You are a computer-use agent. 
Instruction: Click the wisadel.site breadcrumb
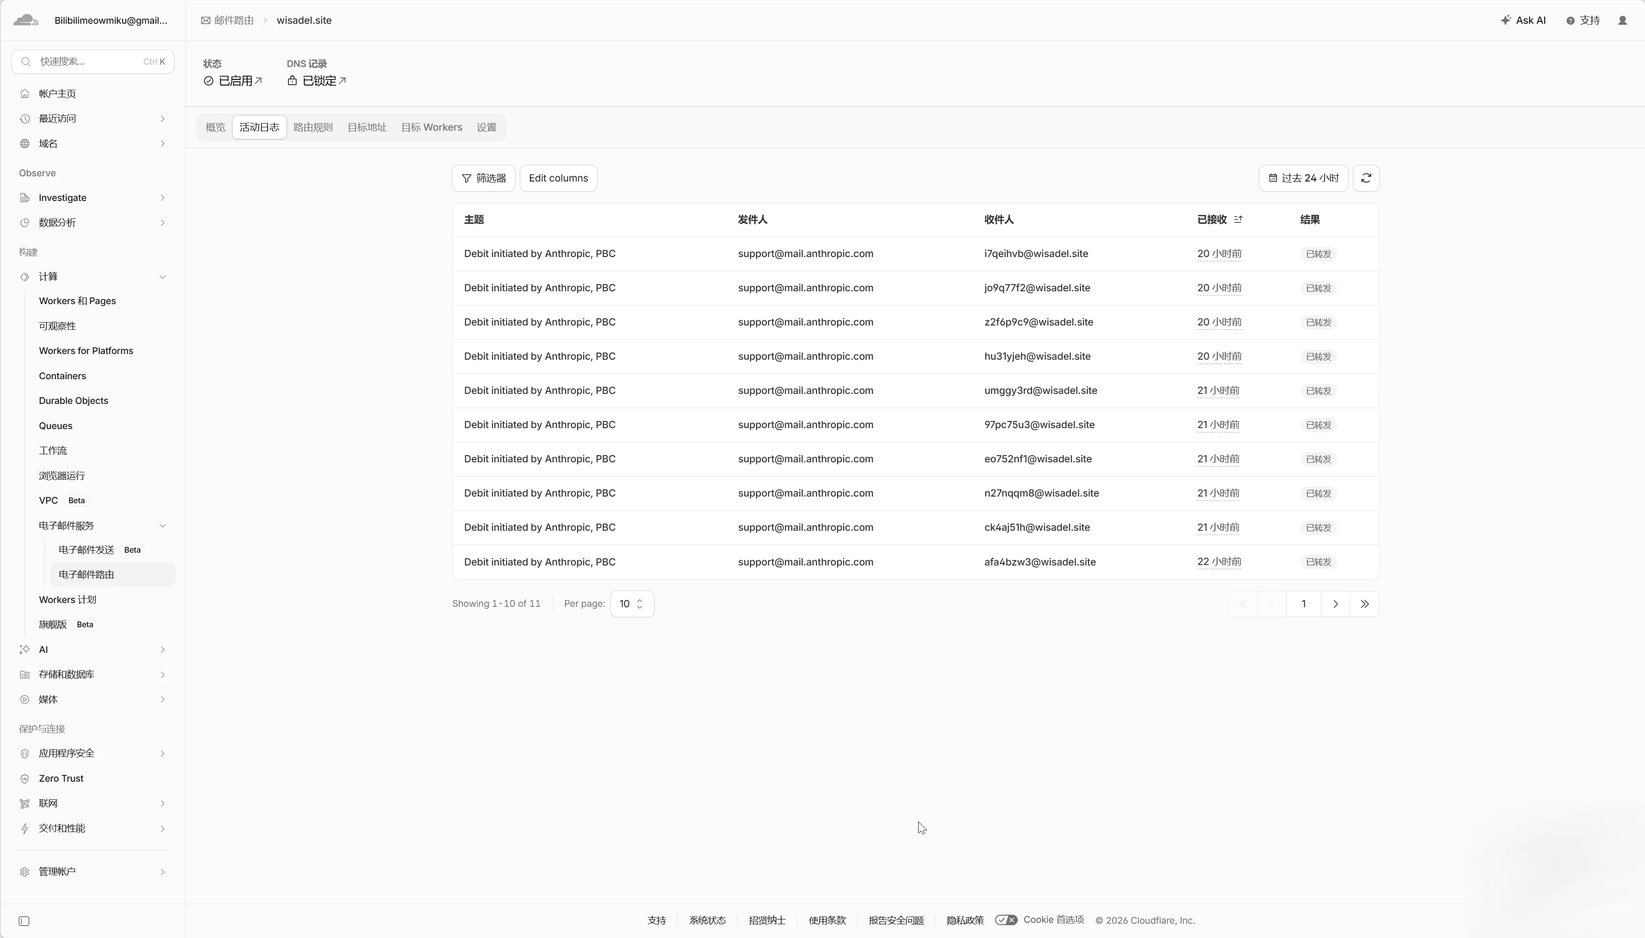[304, 20]
